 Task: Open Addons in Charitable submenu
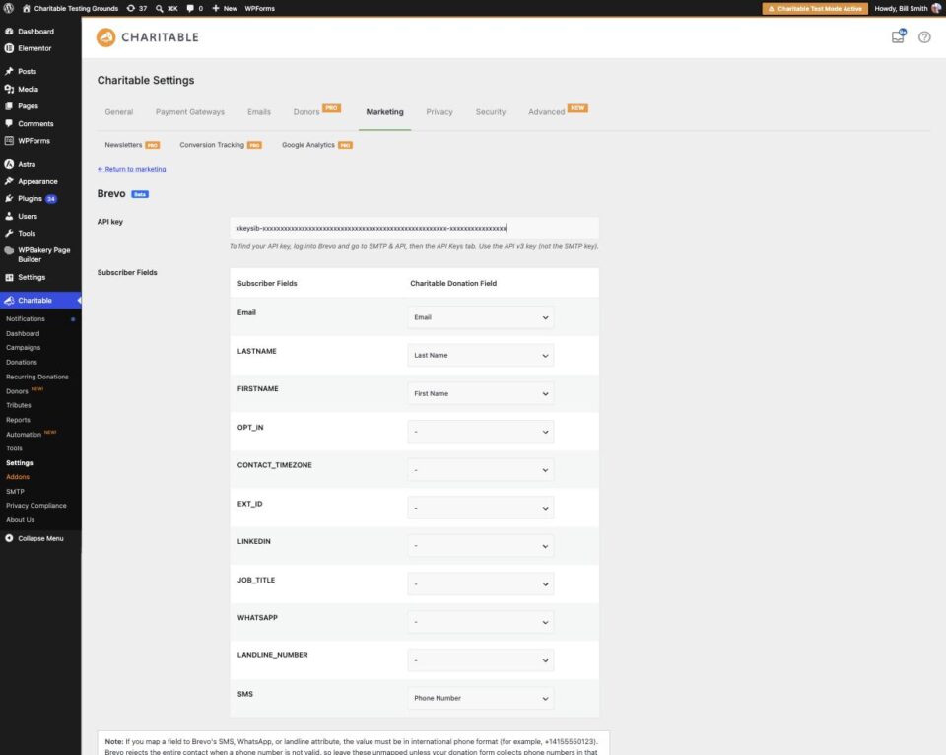18,477
